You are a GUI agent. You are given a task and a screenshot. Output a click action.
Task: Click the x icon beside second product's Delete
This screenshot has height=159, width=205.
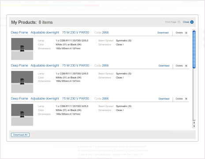(x=186, y=66)
